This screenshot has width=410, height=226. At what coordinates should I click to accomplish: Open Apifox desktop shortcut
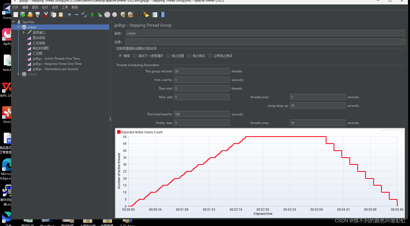pyautogui.click(x=7, y=37)
